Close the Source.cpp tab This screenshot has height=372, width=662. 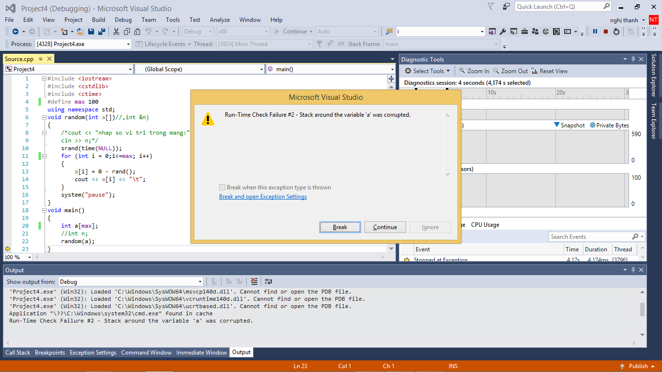click(x=49, y=59)
